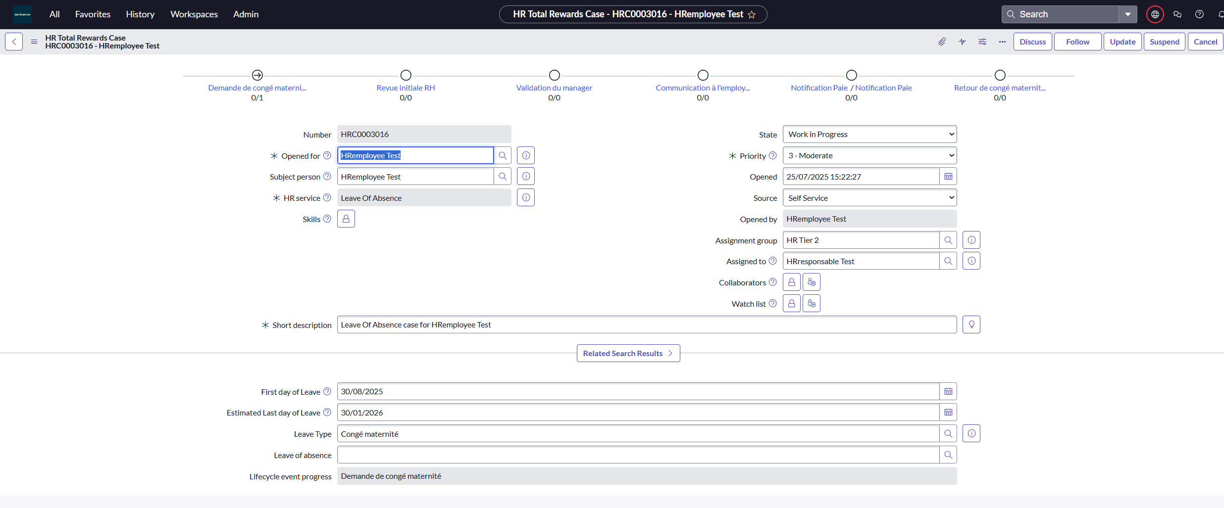Unlock the Watch list field

pyautogui.click(x=791, y=303)
